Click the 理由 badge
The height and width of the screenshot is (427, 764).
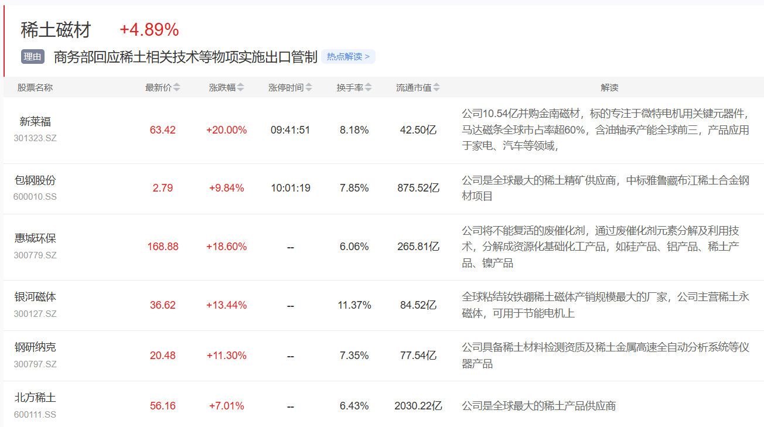[x=33, y=57]
